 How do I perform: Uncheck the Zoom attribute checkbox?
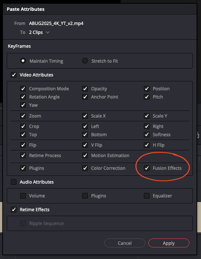(x=23, y=116)
